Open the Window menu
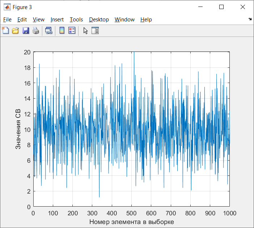The image size is (254, 228). tap(124, 20)
